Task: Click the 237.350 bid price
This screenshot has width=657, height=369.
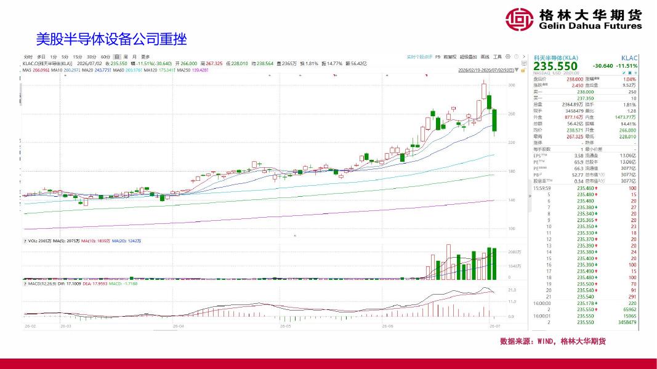Action: coord(586,98)
